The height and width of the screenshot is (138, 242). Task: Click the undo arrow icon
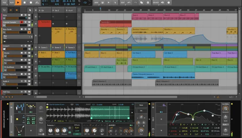129,3
